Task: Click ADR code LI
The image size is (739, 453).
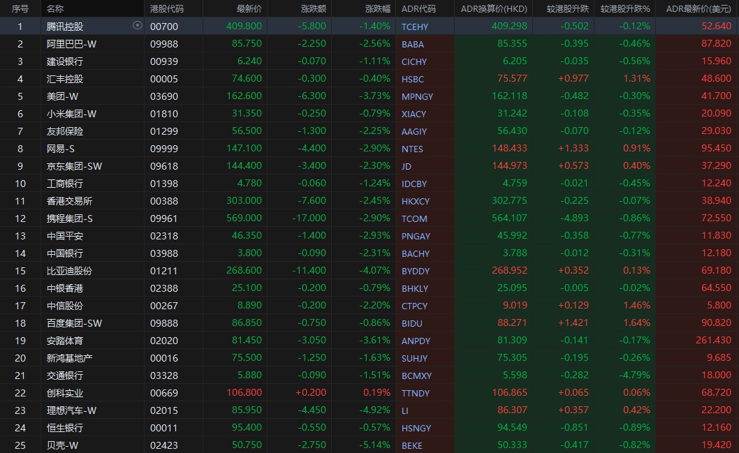Action: click(x=405, y=410)
